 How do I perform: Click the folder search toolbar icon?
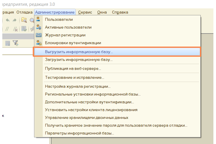click(24, 20)
